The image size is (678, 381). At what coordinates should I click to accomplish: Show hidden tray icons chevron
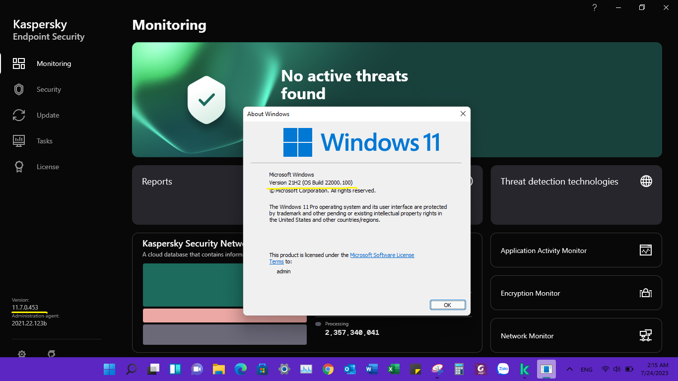[570, 369]
